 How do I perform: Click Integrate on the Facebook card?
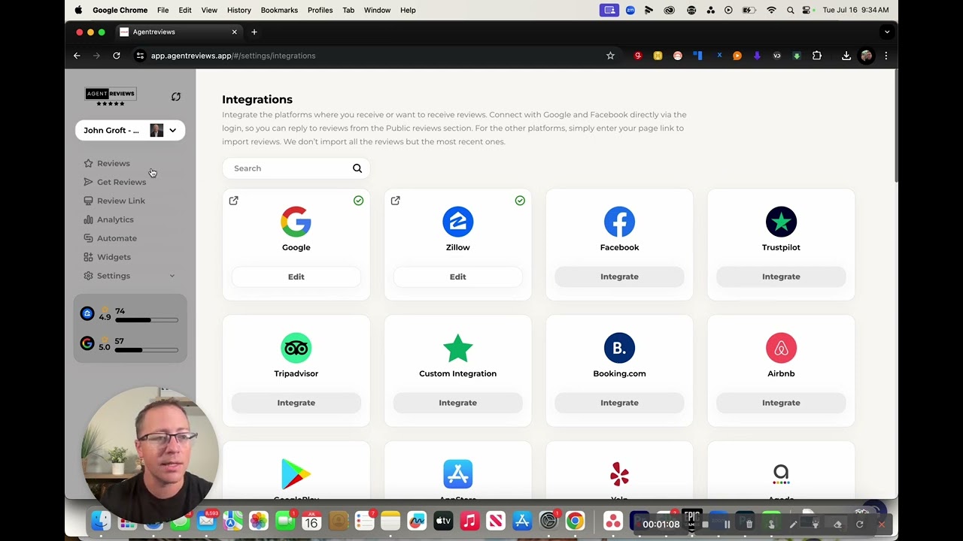coord(619,277)
